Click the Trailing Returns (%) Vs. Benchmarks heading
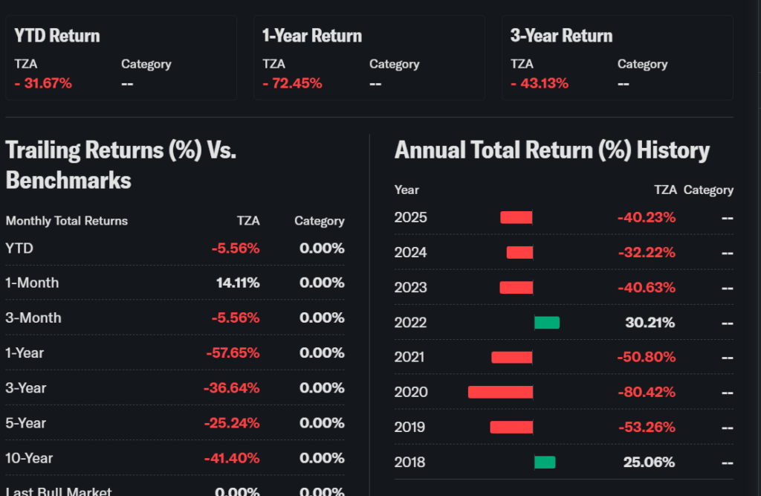761x496 pixels. click(x=121, y=165)
